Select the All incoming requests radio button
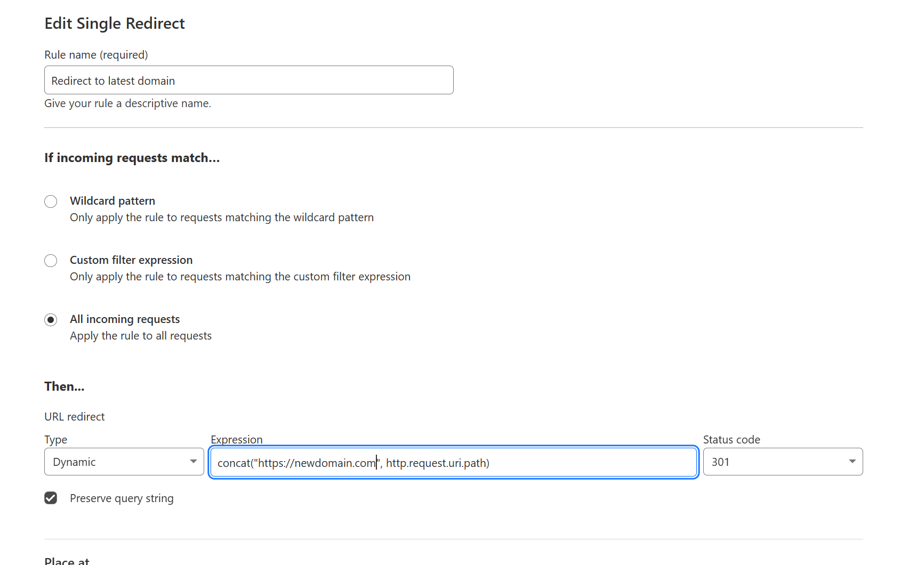 [x=51, y=320]
